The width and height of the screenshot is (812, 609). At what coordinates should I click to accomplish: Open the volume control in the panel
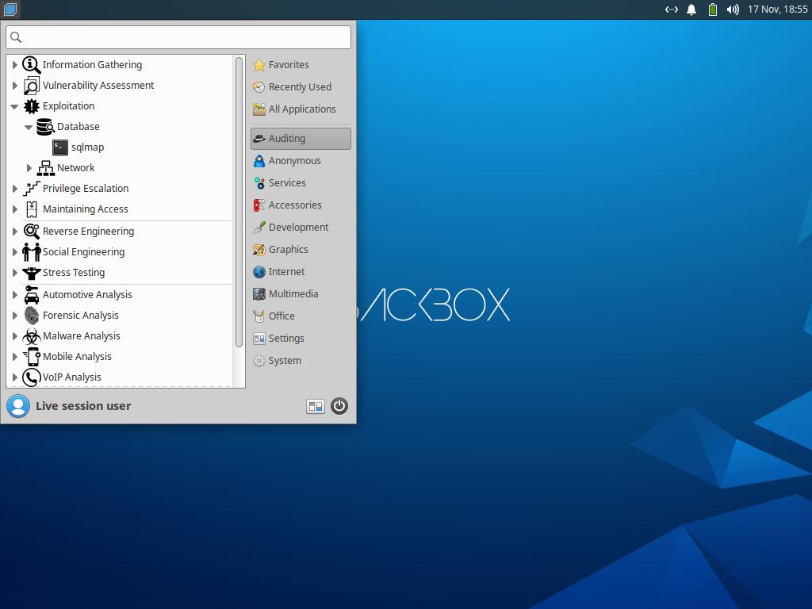coord(732,10)
